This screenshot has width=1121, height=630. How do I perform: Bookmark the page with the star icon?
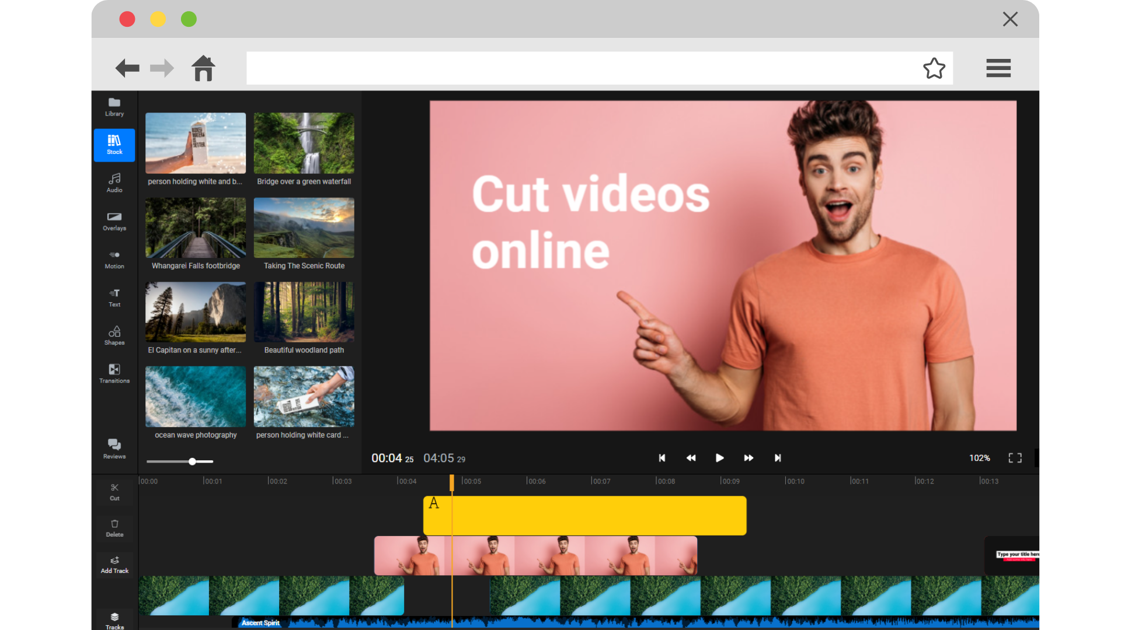coord(934,68)
